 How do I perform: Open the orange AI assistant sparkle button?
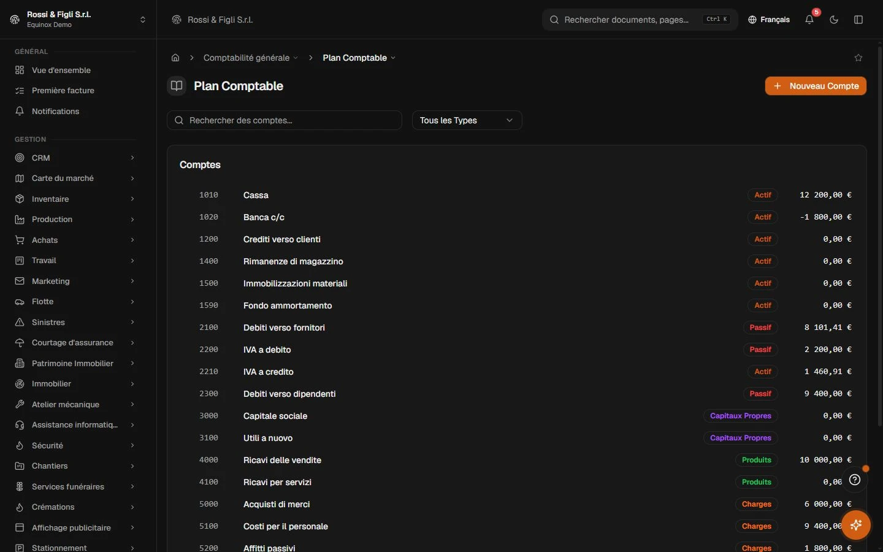click(x=856, y=525)
